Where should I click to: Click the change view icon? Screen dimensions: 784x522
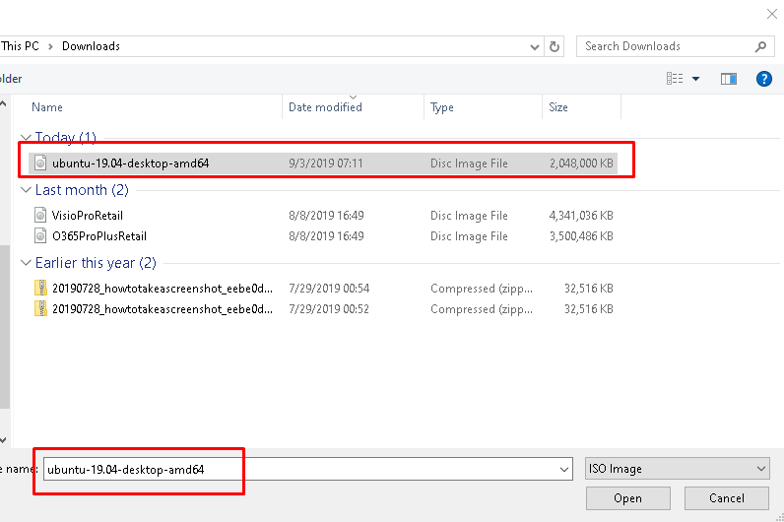(x=675, y=79)
